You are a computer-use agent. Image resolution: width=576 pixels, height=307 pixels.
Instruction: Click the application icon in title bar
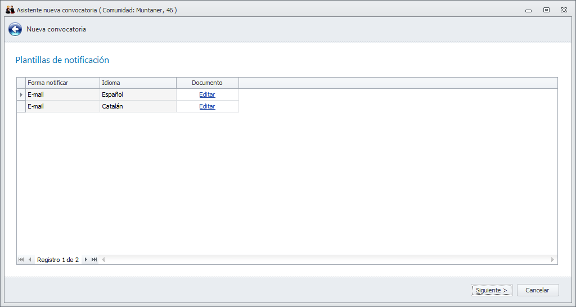(x=10, y=10)
